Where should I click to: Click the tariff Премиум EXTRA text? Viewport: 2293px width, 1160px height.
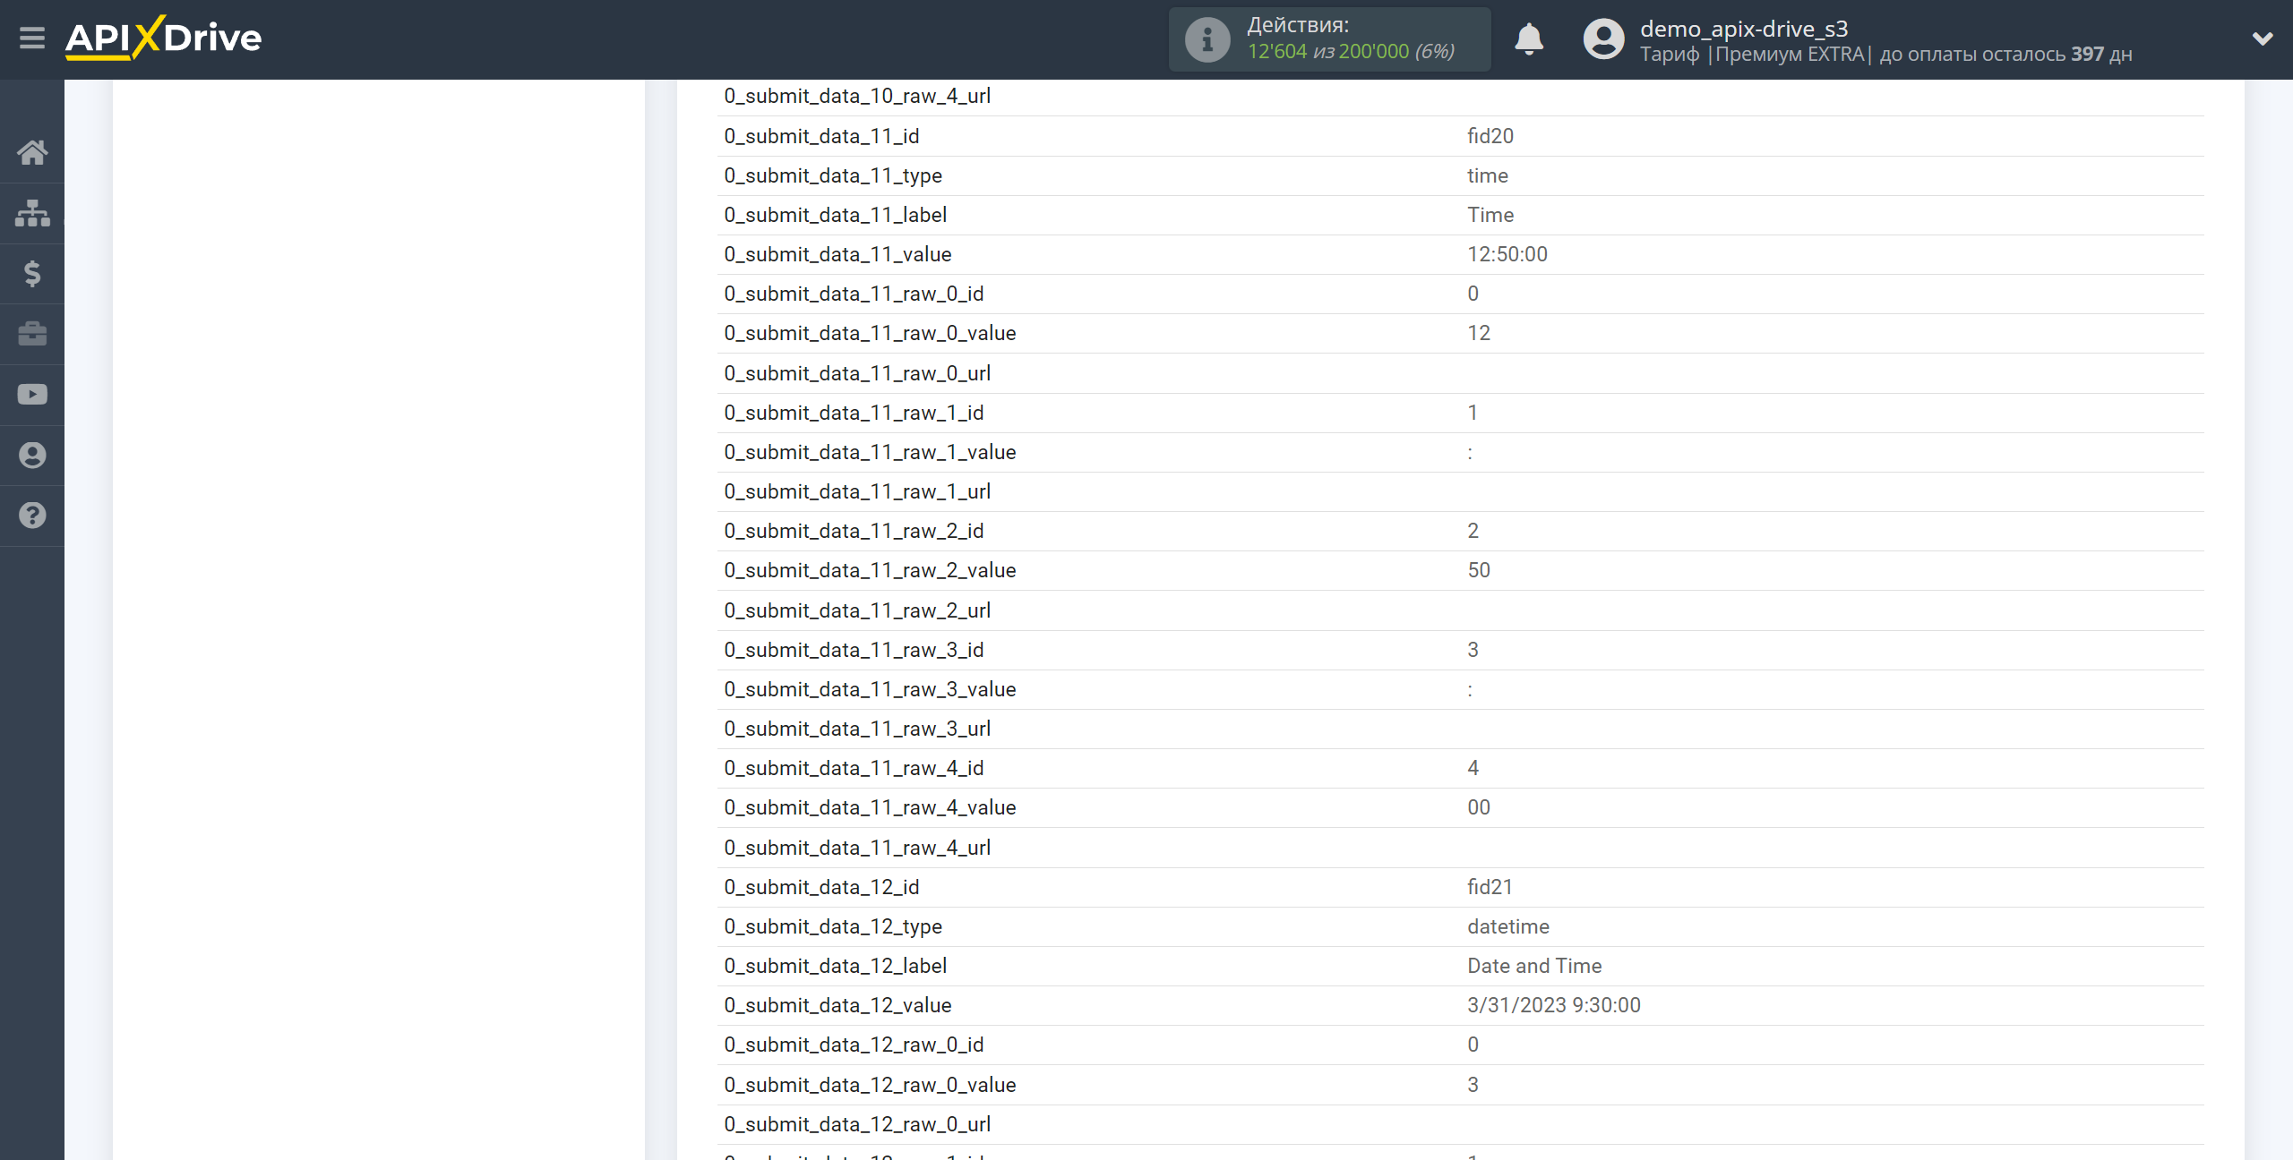coord(1790,54)
